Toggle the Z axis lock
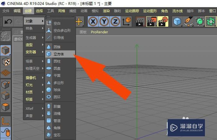This screenshot has width=217, height=140. click(115, 21)
